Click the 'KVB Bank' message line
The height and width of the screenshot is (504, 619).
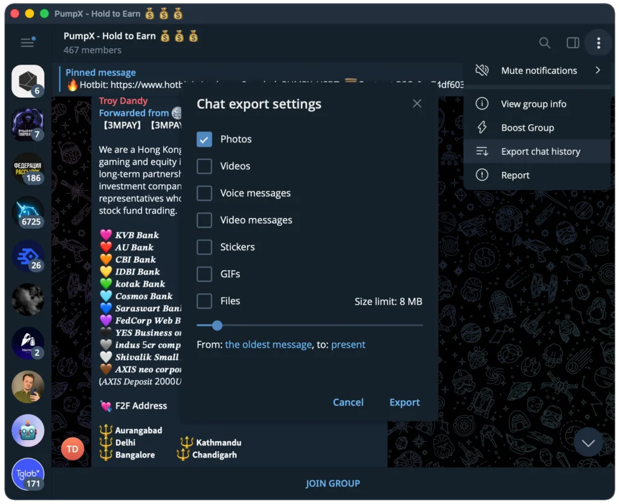[129, 235]
